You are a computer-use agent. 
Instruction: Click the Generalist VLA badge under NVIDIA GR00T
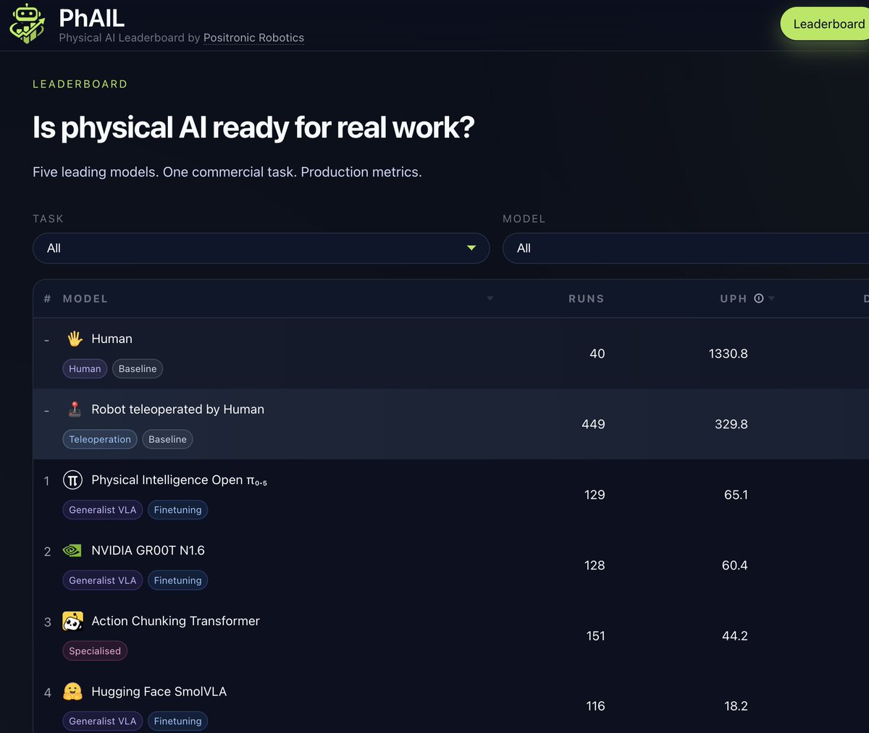click(x=102, y=580)
